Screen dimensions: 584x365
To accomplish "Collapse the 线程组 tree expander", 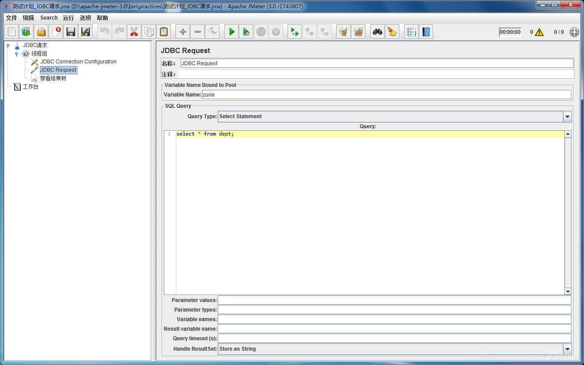I will pos(17,54).
